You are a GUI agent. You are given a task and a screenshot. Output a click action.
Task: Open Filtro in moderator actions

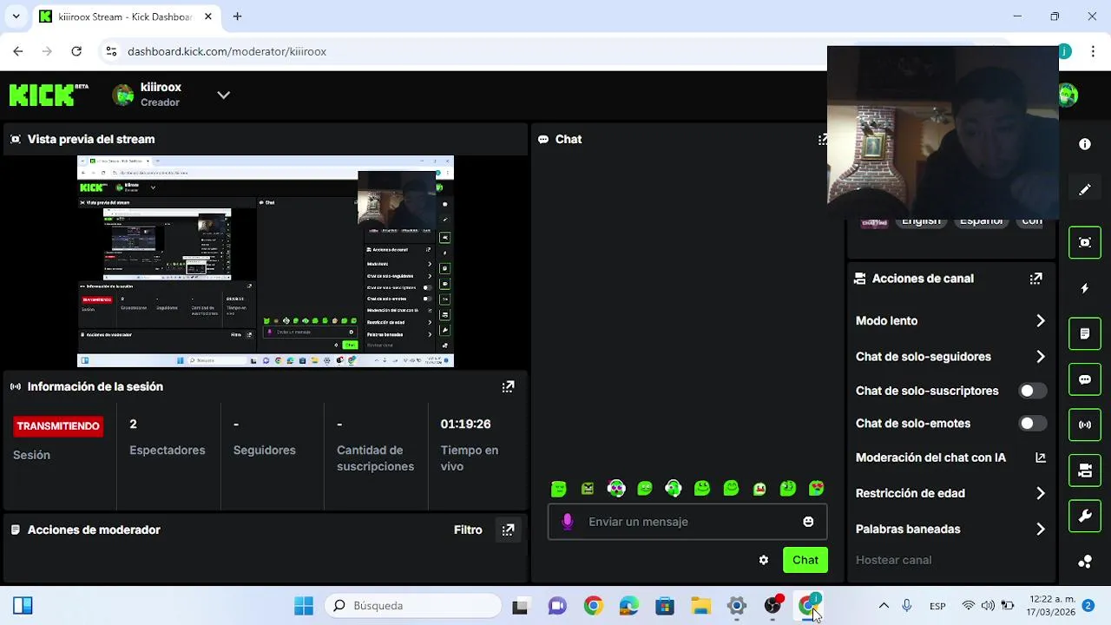468,530
